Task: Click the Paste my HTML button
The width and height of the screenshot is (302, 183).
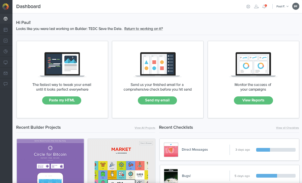Action: (x=62, y=100)
